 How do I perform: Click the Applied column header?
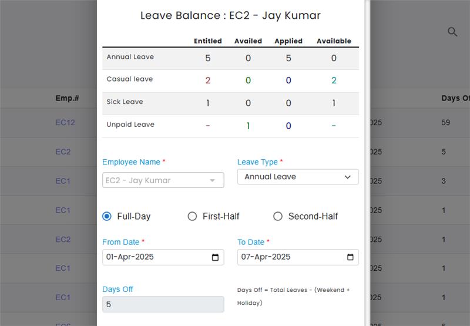pos(288,41)
